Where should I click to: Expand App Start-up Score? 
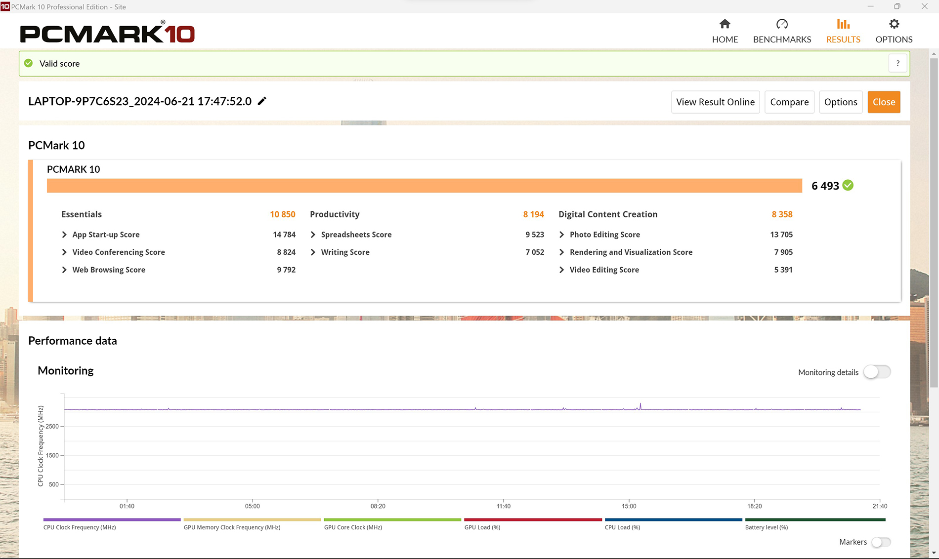point(64,235)
